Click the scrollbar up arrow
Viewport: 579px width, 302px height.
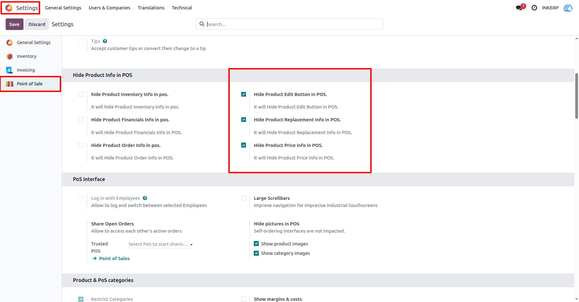point(576,38)
